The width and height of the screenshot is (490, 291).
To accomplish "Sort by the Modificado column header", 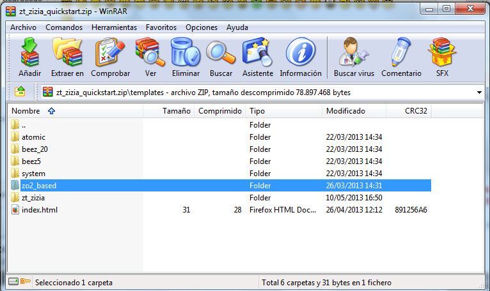I will tap(354, 111).
